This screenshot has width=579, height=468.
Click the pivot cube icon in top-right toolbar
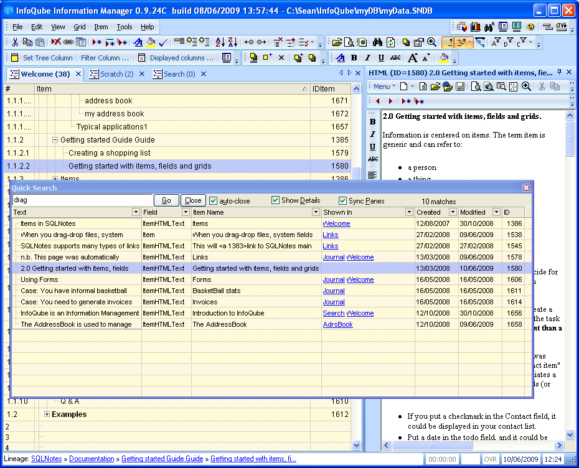coord(462,27)
